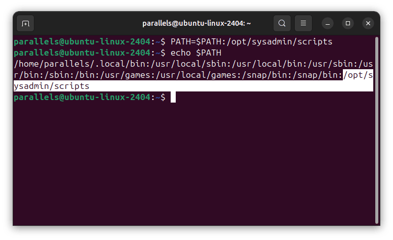Click the empty terminal area below the prompt
This screenshot has height=240, width=393.
[192, 167]
